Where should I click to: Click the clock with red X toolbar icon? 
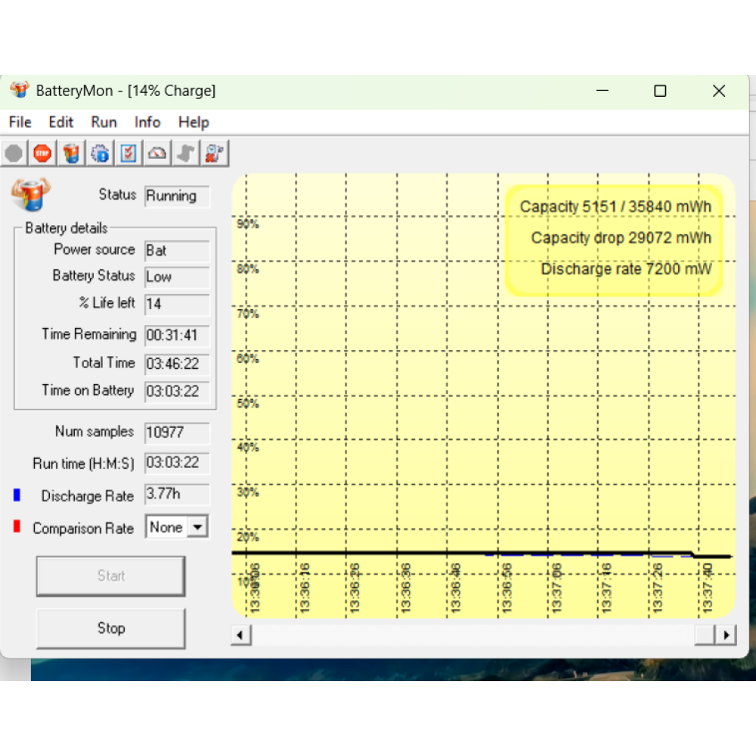click(215, 153)
